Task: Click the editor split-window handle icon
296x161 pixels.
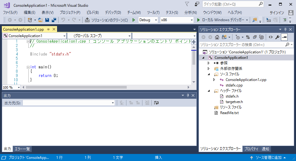Action: [x=194, y=42]
